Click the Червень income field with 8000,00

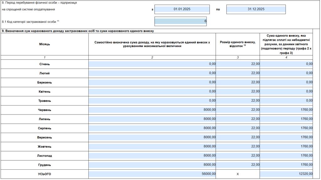click(152, 110)
